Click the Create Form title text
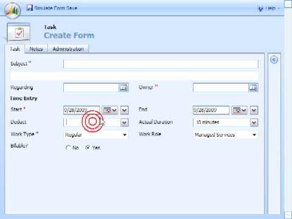This screenshot has height=219, width=292. click(69, 35)
